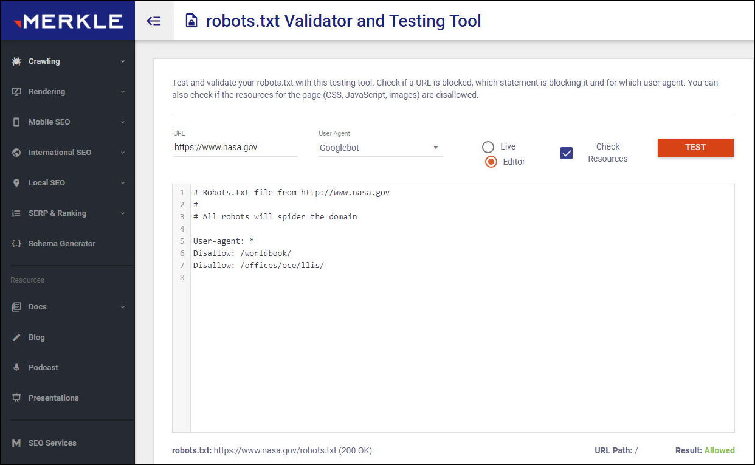Click the SEO Services M icon

click(x=16, y=443)
